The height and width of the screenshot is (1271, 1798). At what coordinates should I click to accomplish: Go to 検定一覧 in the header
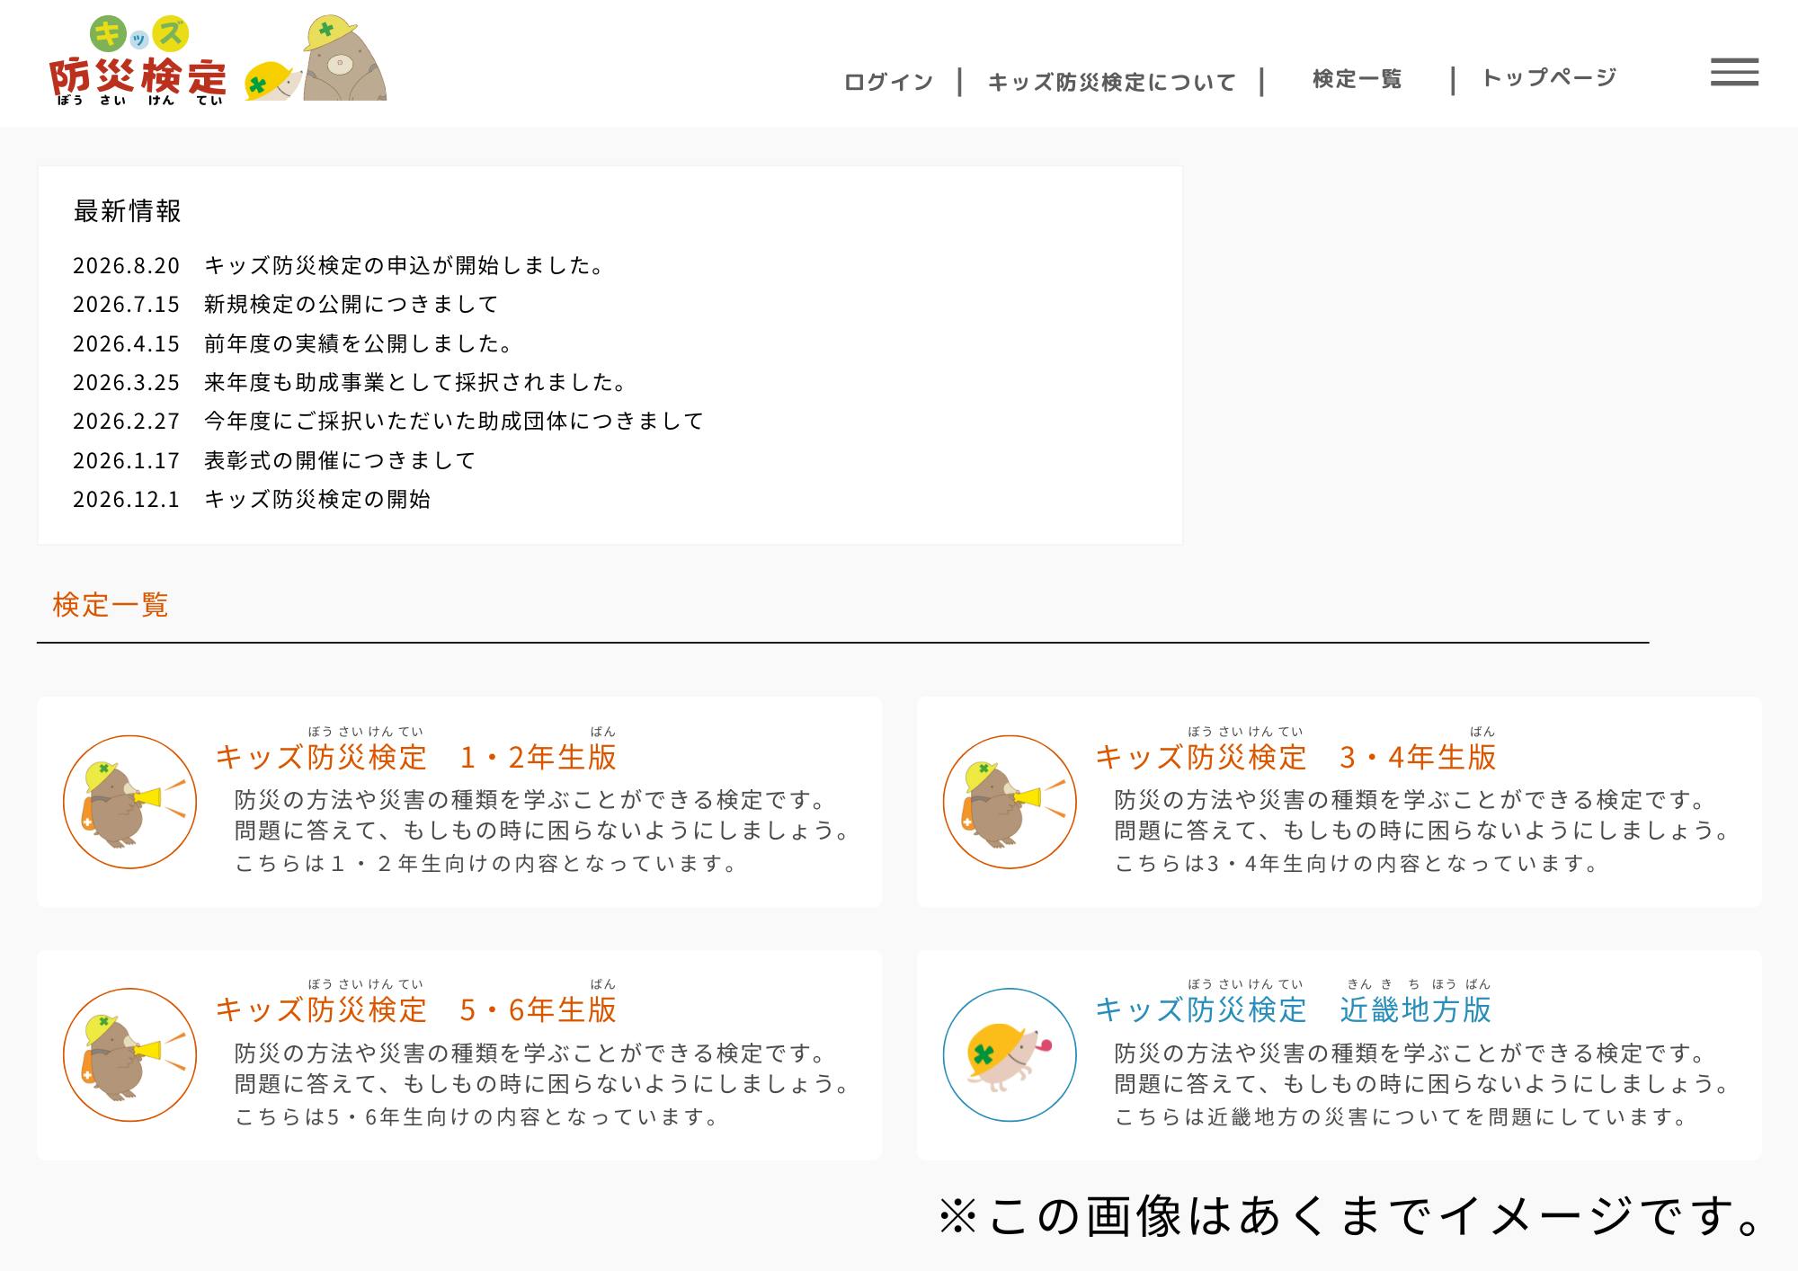(x=1357, y=79)
